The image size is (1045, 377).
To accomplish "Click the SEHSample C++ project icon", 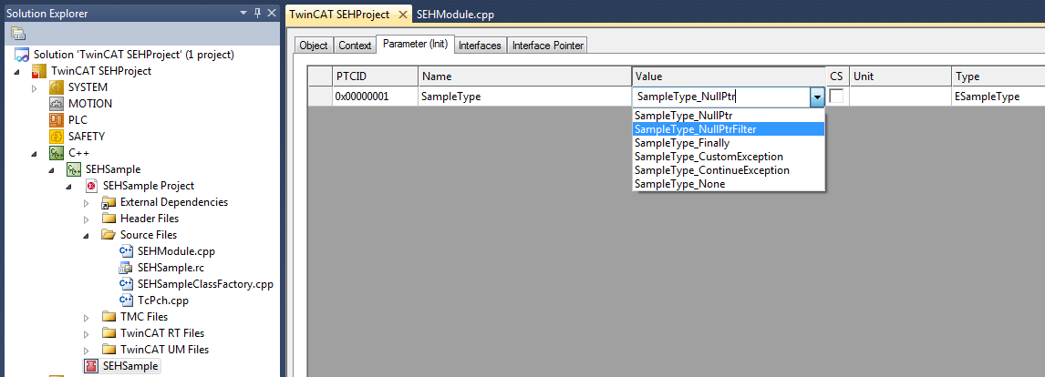I will coord(74,169).
